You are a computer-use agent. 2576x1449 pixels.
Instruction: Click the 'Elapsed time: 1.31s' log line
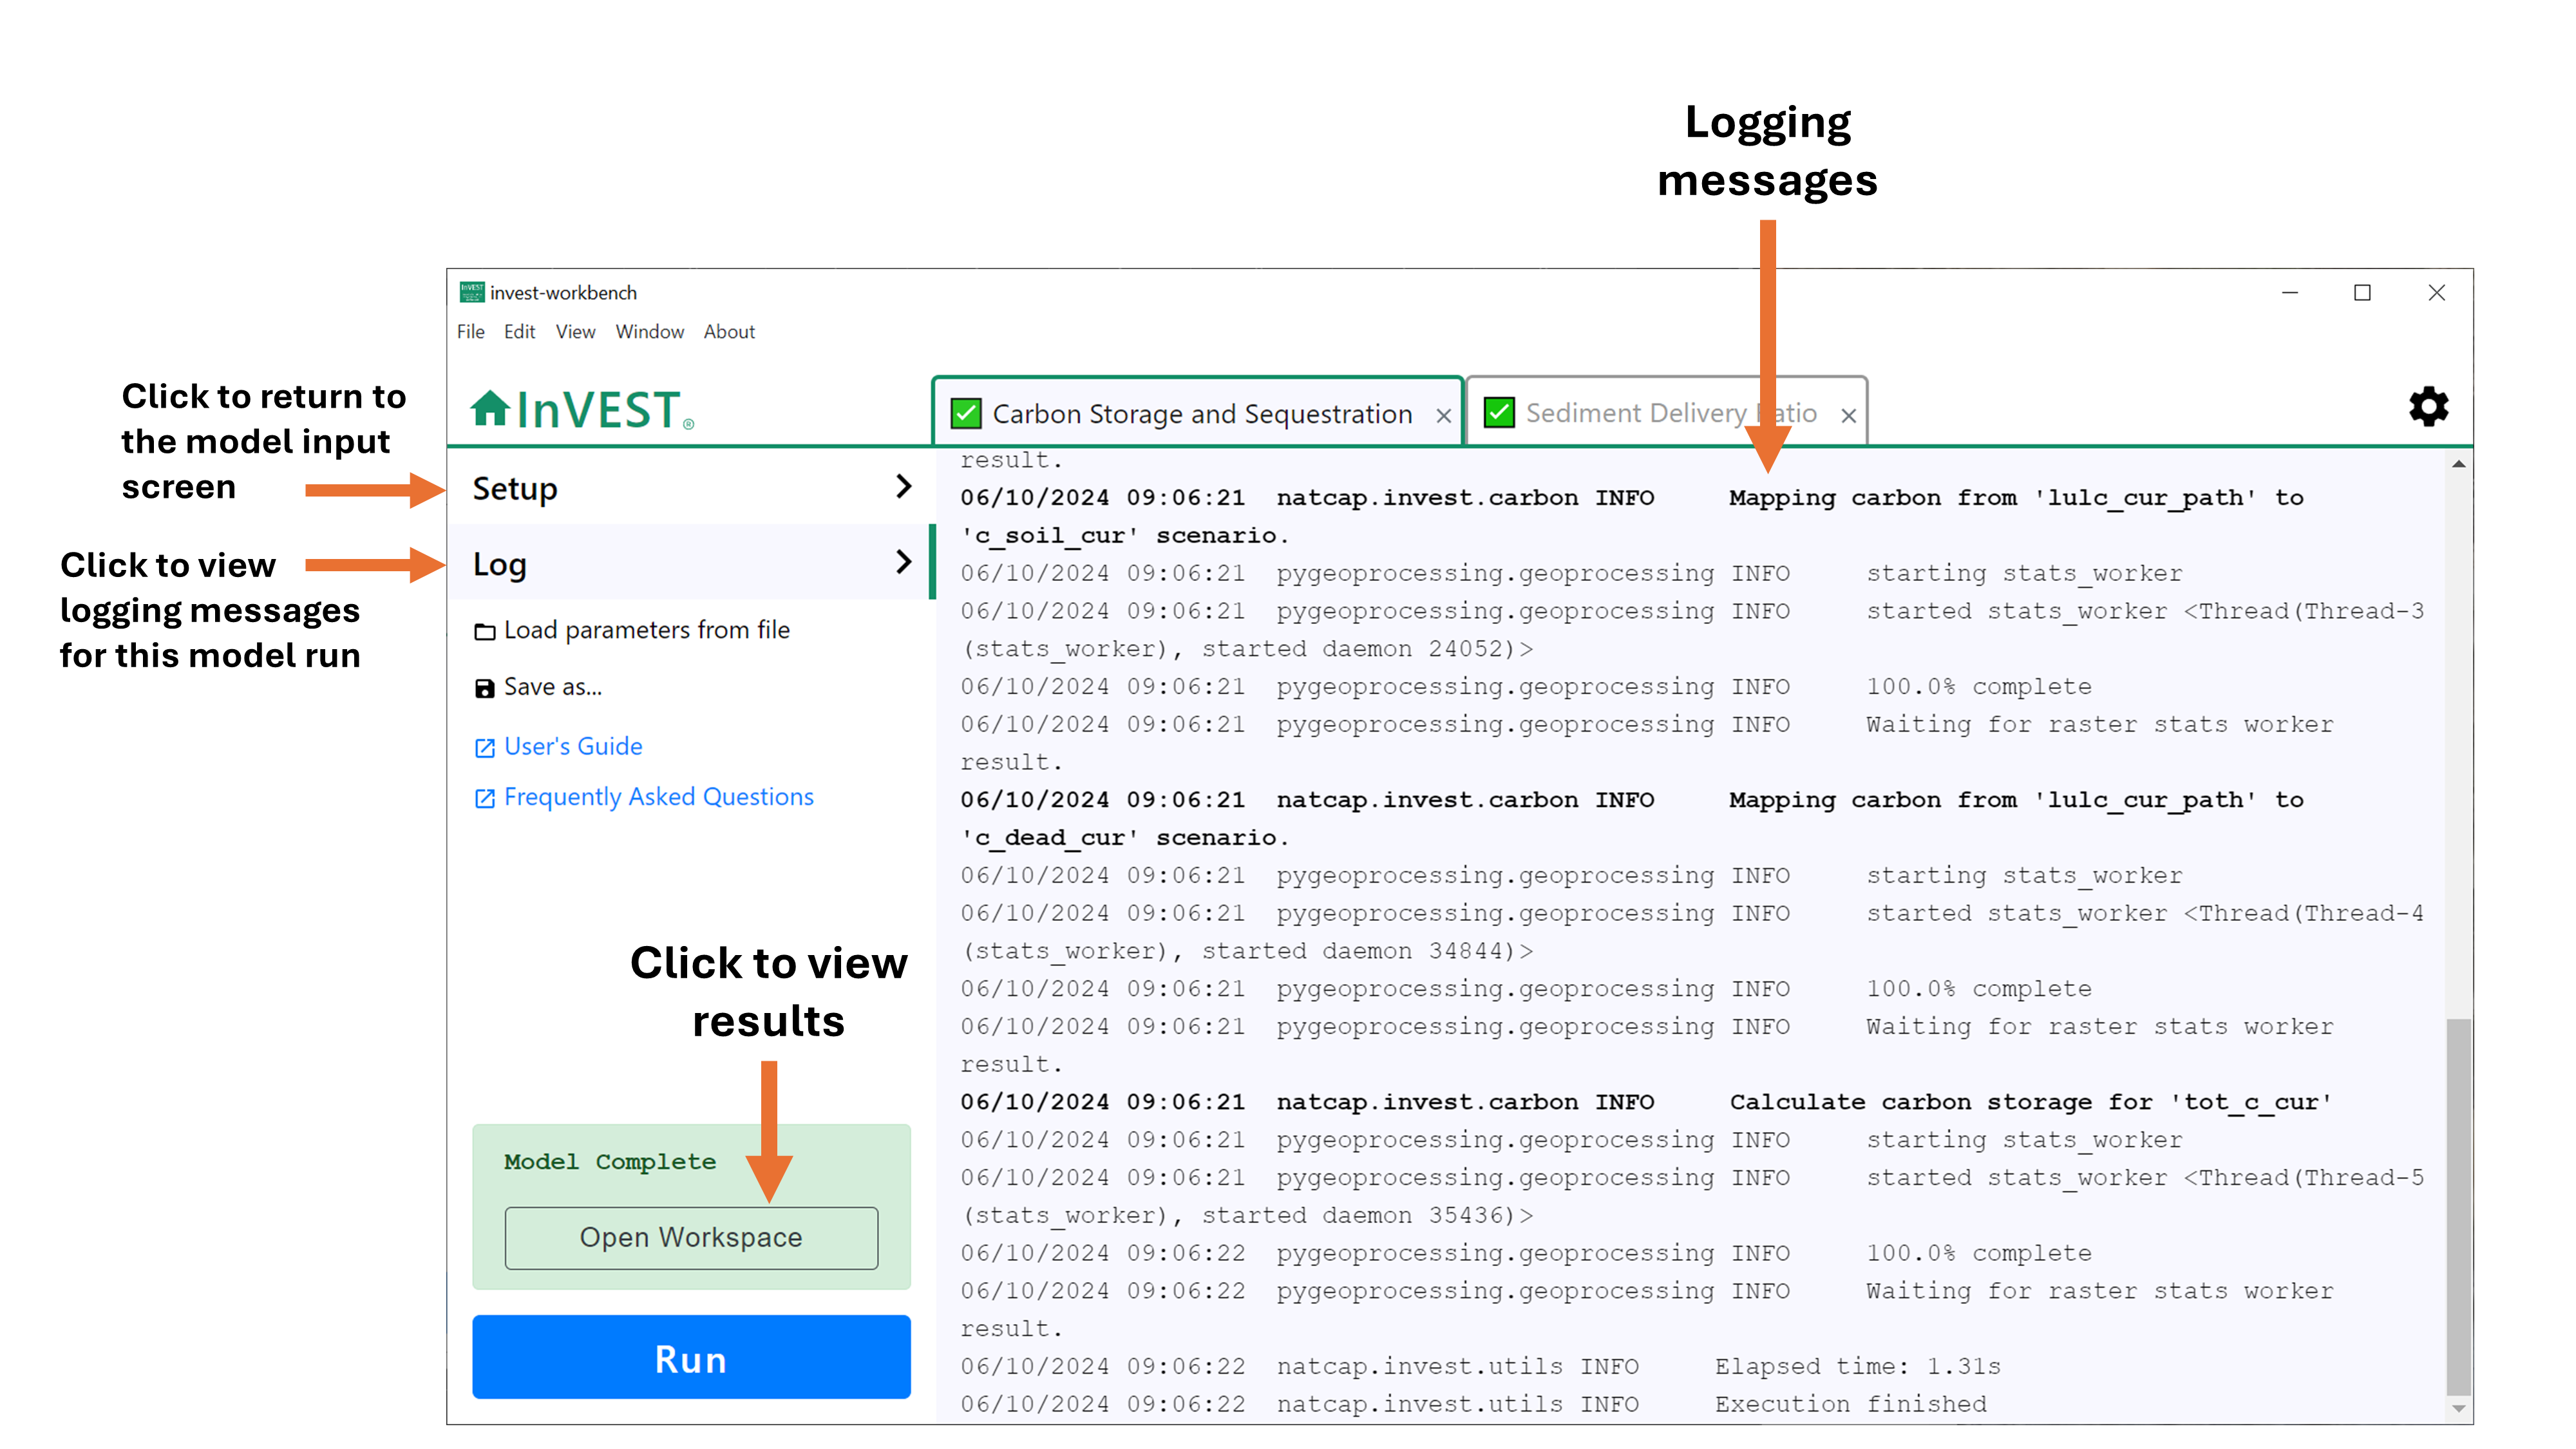(x=1481, y=1367)
